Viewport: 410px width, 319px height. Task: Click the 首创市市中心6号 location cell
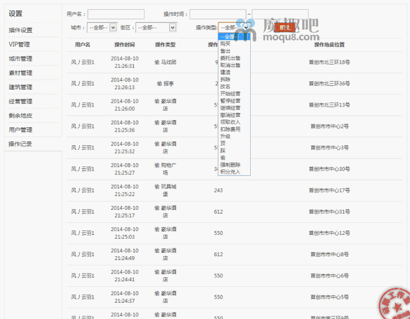tap(329, 276)
